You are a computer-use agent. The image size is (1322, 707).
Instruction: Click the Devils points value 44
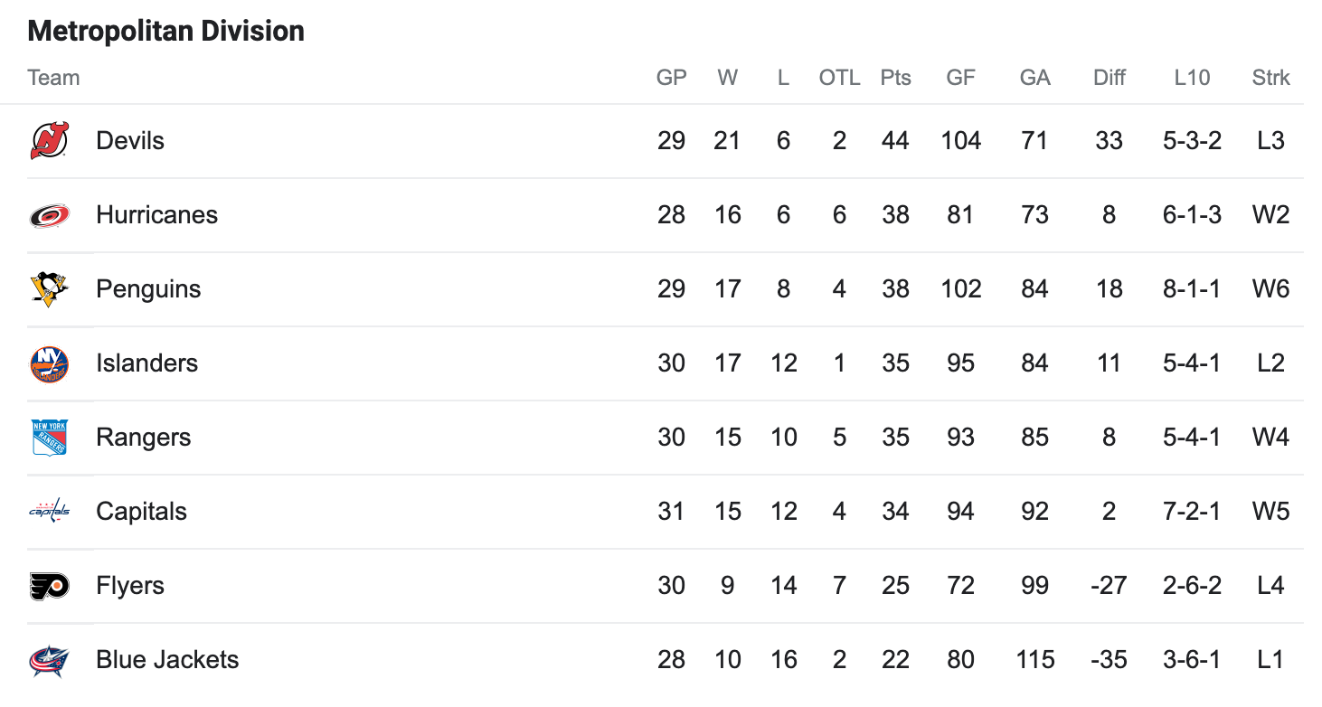coord(895,141)
